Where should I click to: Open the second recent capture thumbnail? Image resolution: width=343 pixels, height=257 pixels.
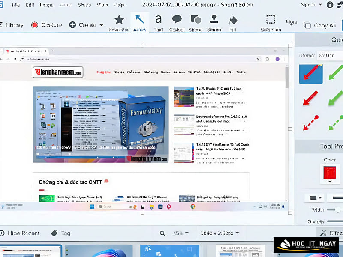click(x=99, y=251)
